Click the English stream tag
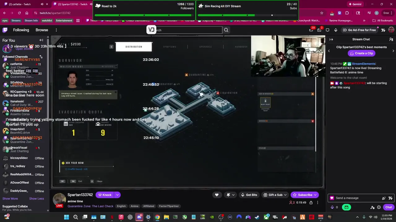Viewport: 396px width, 222px height. [x=121, y=206]
